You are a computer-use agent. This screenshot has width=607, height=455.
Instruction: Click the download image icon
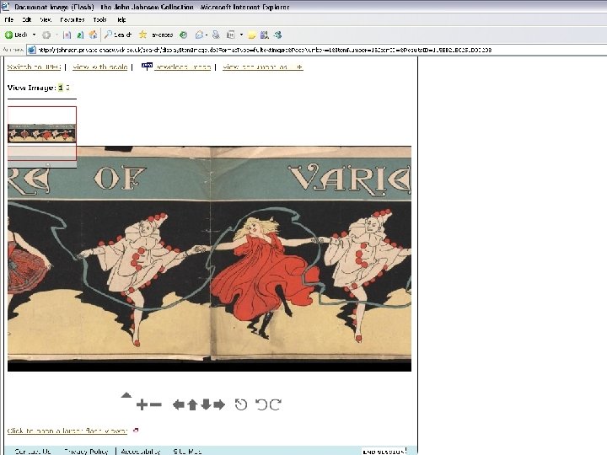[x=147, y=67]
